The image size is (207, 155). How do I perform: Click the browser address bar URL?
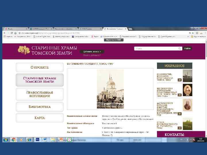click(x=50, y=33)
